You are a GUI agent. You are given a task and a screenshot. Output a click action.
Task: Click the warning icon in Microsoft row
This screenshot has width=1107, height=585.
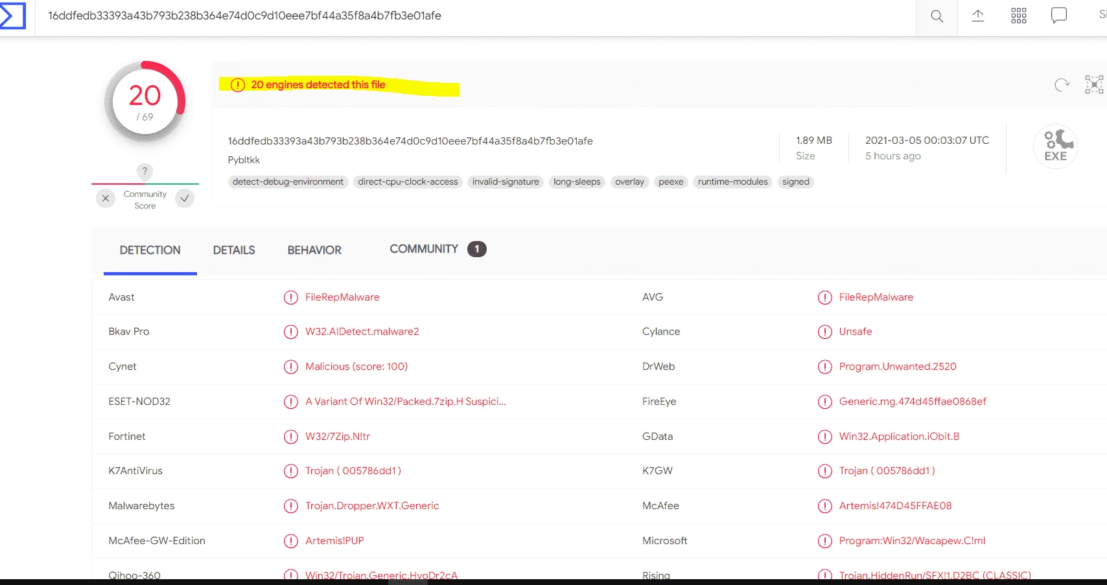coord(825,541)
